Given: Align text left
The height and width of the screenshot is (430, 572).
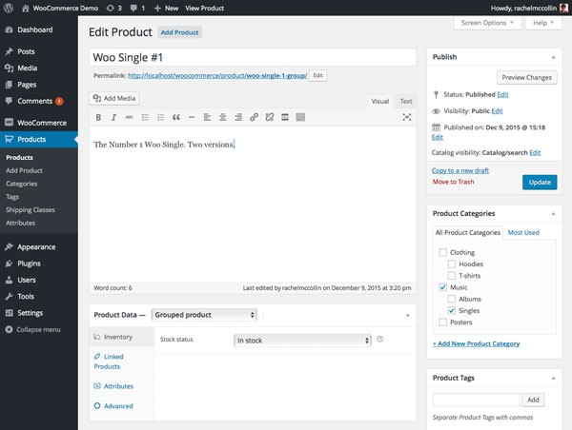Looking at the screenshot, I should coord(207,117).
